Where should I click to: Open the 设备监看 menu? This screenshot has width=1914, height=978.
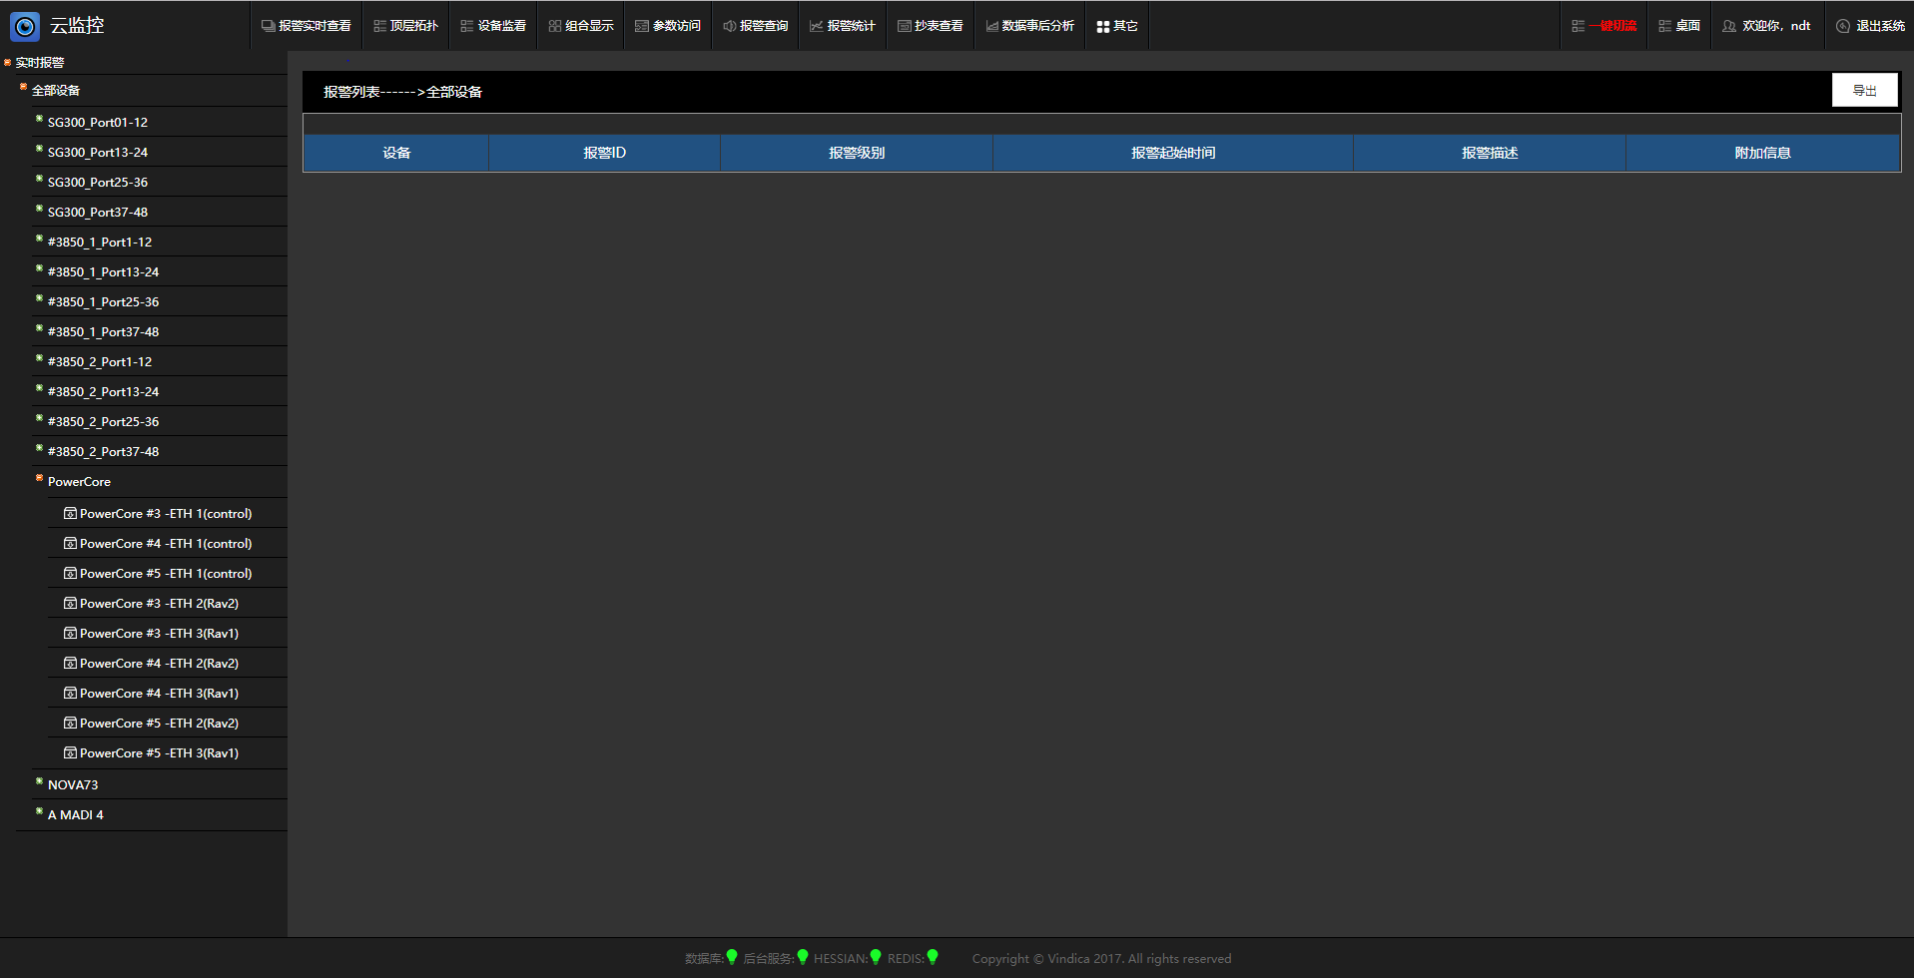493,26
